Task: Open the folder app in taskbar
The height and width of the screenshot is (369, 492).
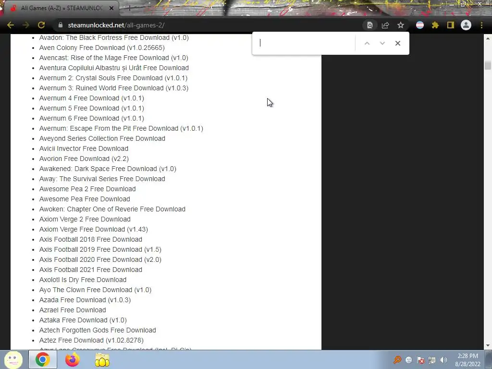Action: tap(102, 360)
